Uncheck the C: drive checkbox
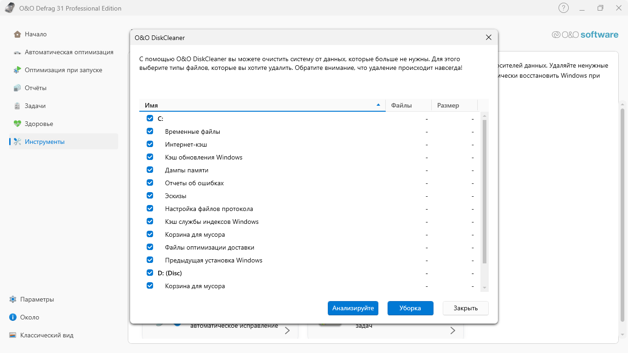 tap(150, 118)
